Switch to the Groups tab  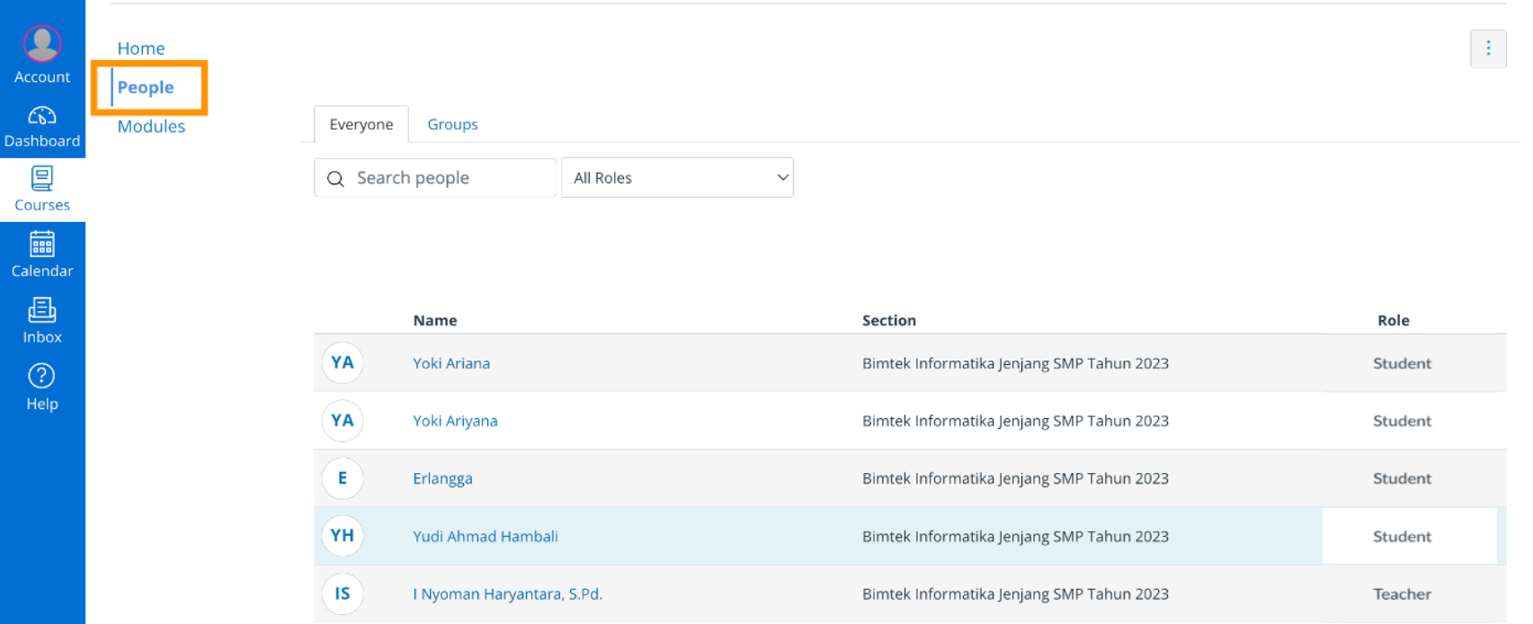pyautogui.click(x=452, y=124)
